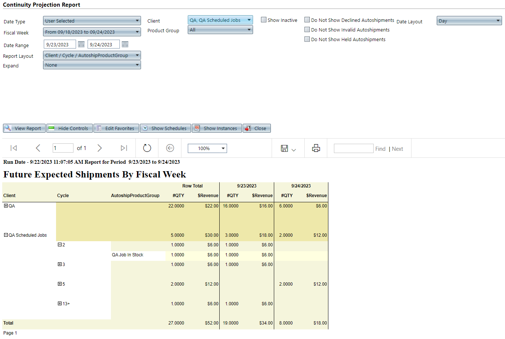Go to last report page
The width and height of the screenshot is (505, 339).
[x=124, y=148]
